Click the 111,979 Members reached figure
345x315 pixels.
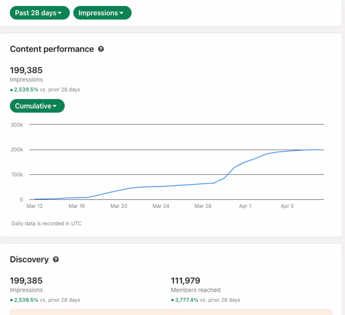point(185,281)
